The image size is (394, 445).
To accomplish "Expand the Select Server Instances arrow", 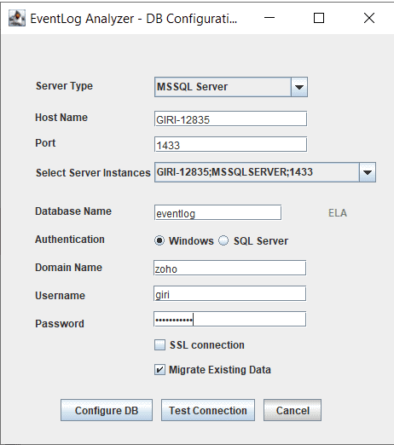I will click(x=368, y=172).
